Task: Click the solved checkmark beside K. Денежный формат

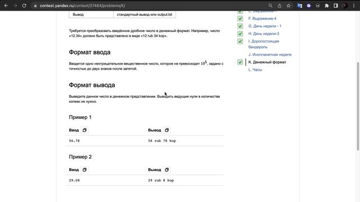Action: click(240, 62)
